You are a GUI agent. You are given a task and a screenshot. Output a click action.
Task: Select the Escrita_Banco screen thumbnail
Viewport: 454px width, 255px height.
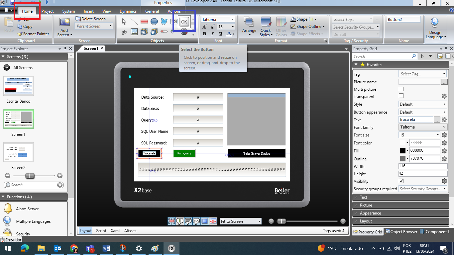point(19,86)
